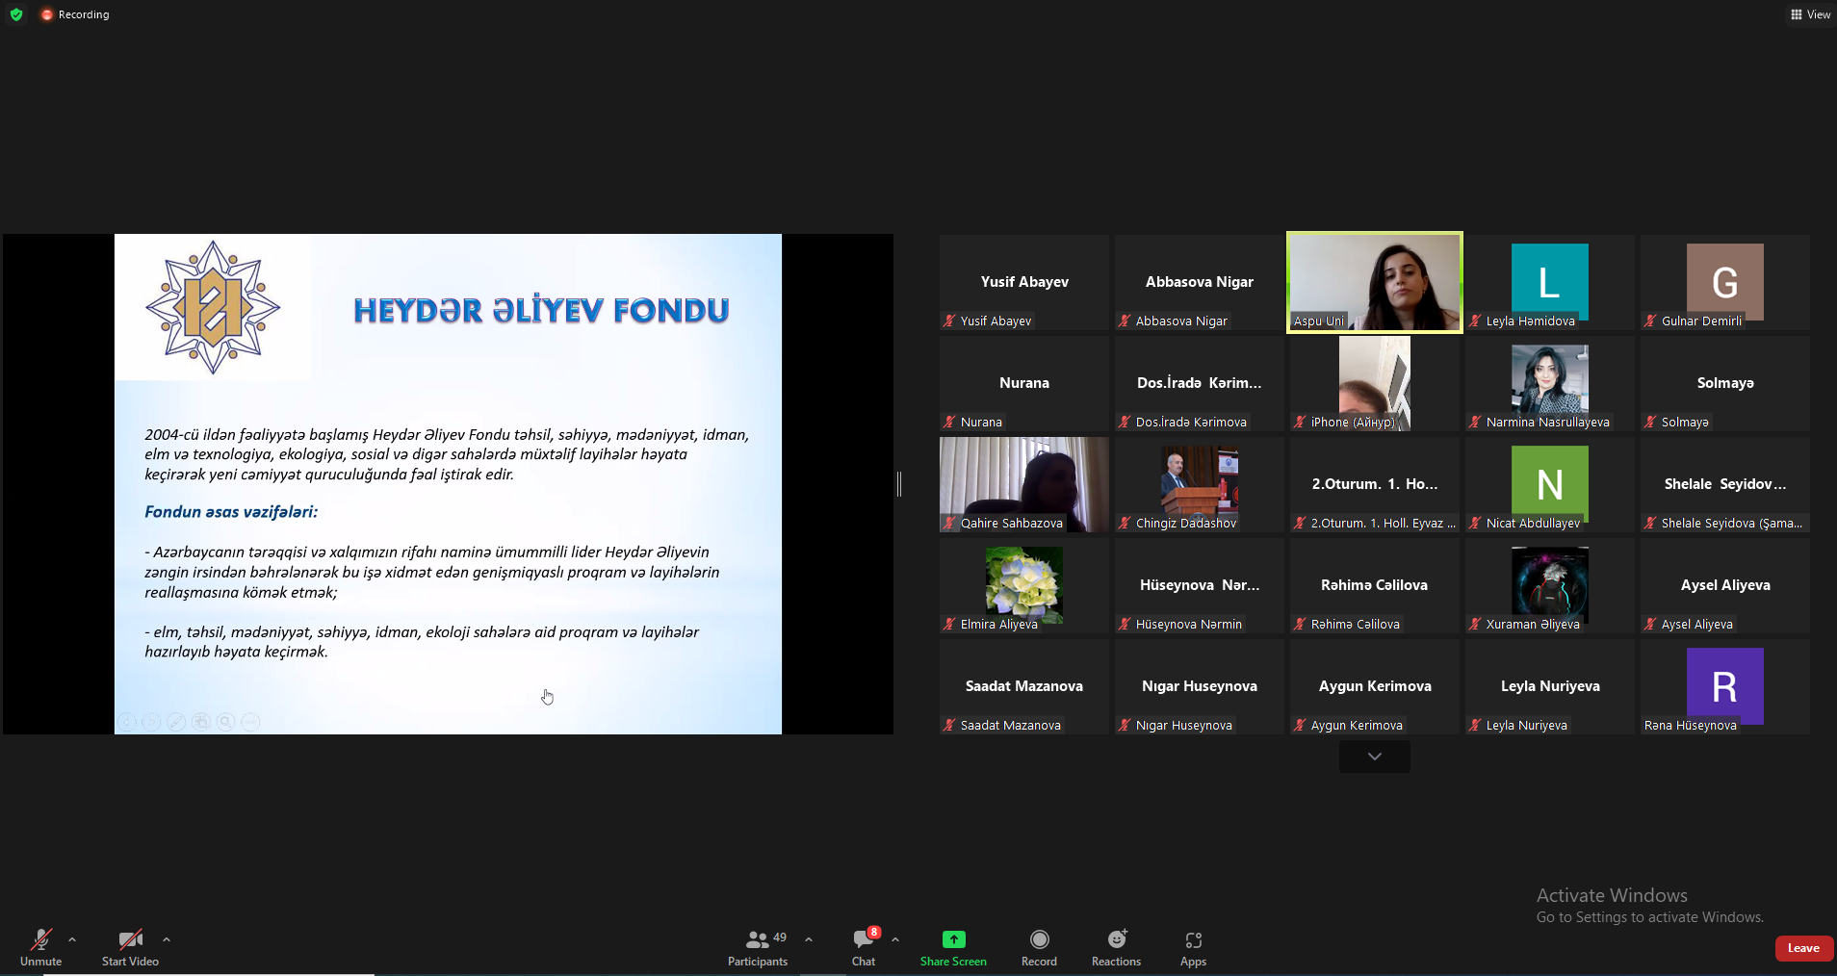The height and width of the screenshot is (976, 1837).
Task: Open Apps panel
Action: [x=1193, y=947]
